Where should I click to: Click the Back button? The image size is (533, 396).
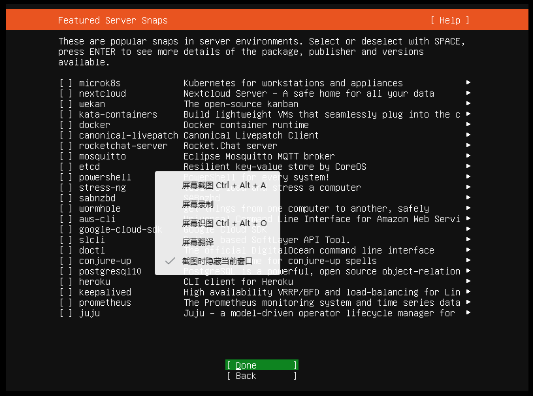(262, 376)
